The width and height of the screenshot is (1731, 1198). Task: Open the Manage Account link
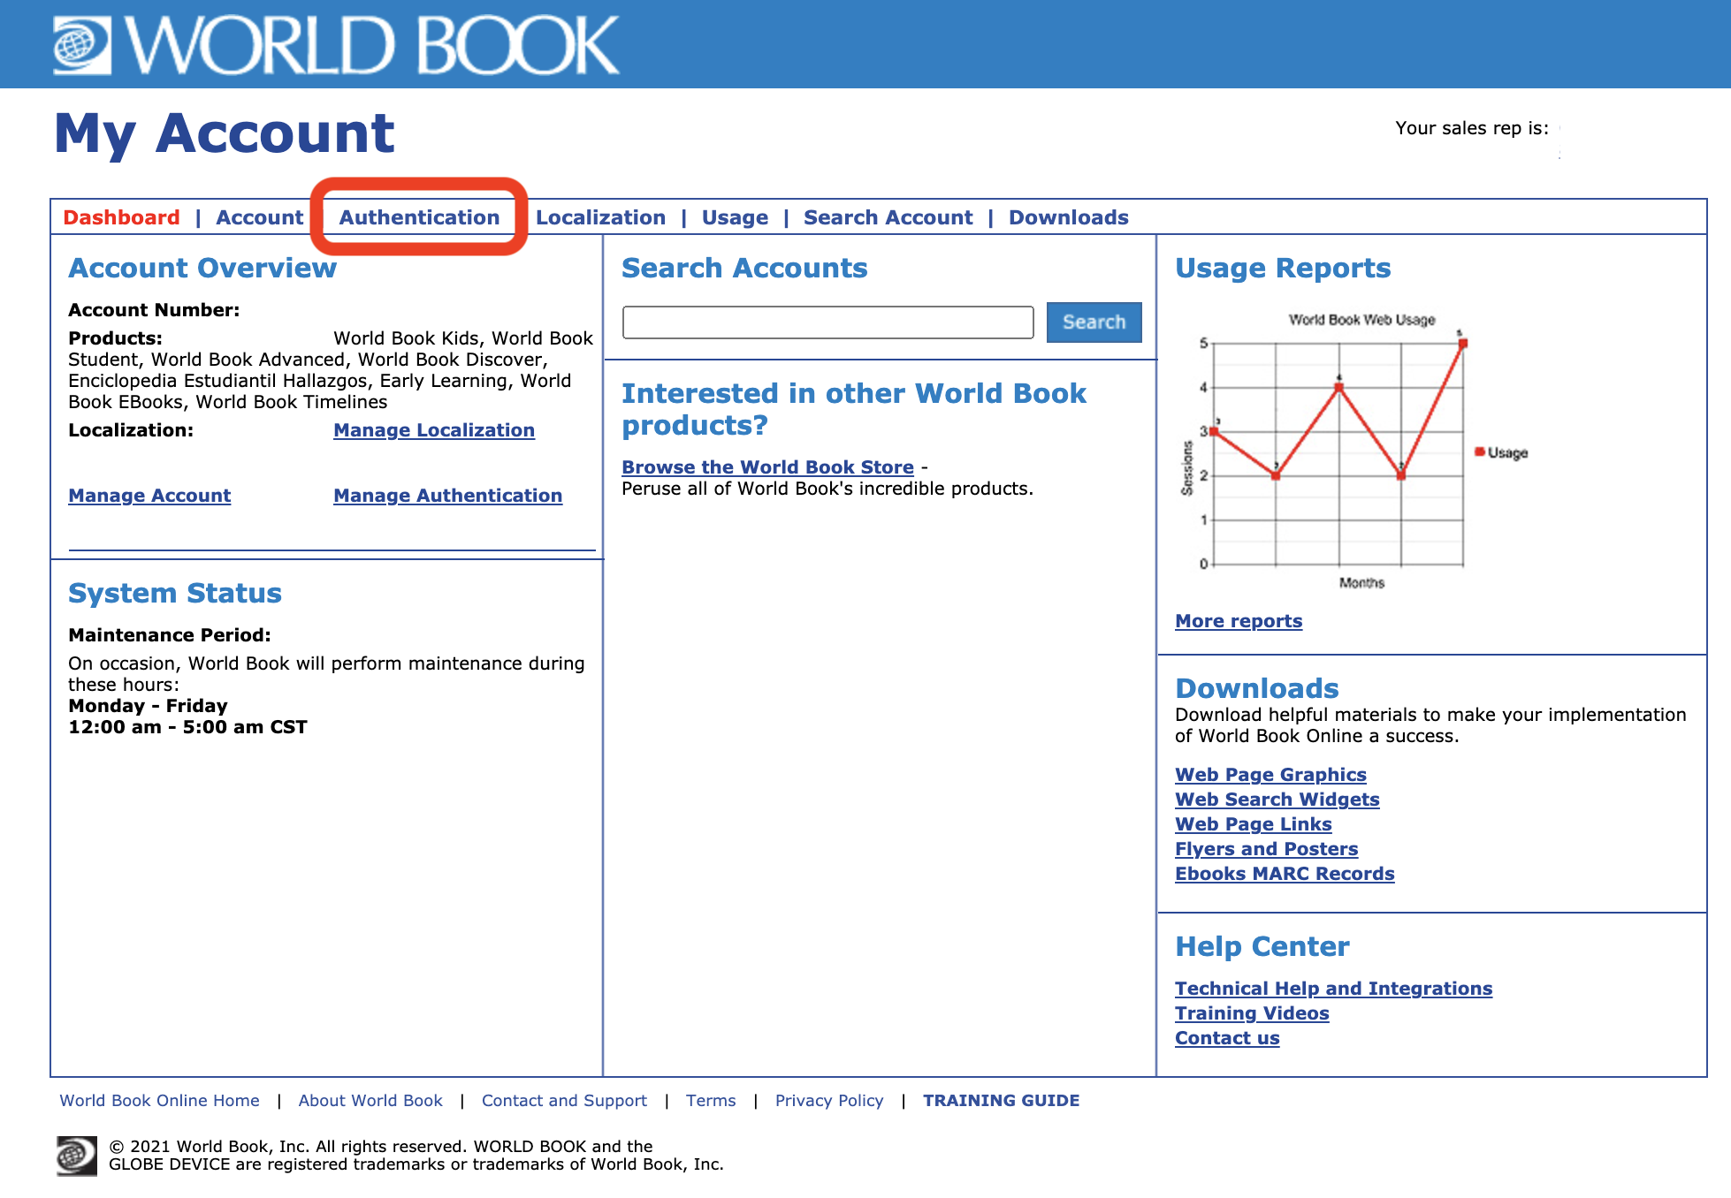pyautogui.click(x=149, y=496)
